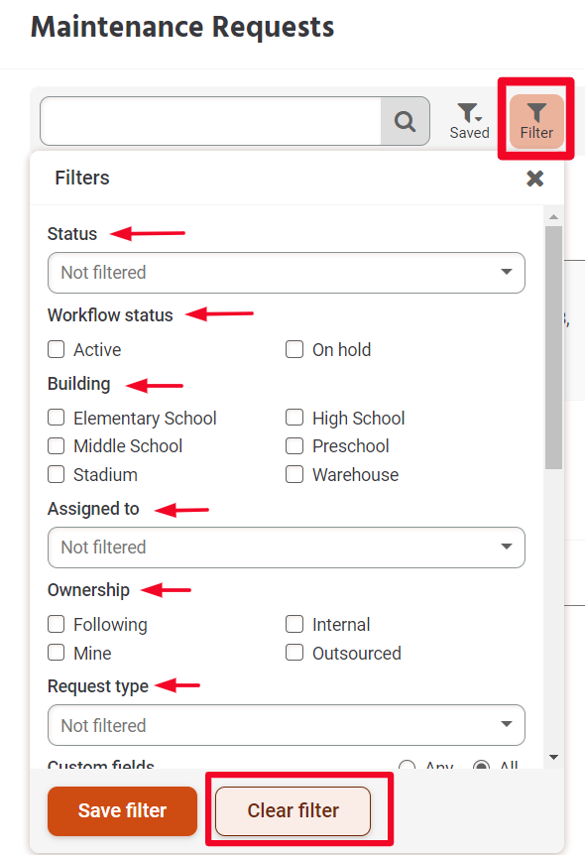Check the Mine ownership option

pyautogui.click(x=57, y=653)
